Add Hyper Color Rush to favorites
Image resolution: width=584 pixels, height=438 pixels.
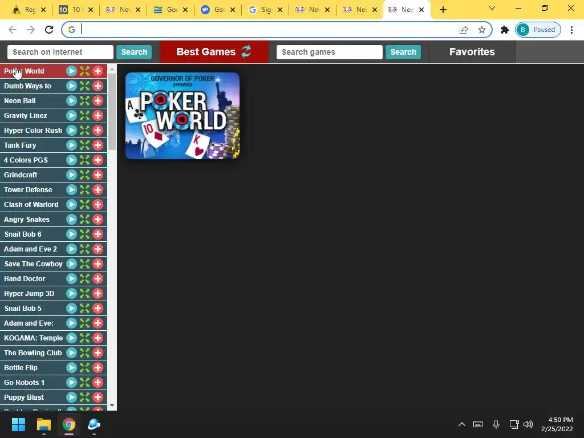pyautogui.click(x=98, y=131)
